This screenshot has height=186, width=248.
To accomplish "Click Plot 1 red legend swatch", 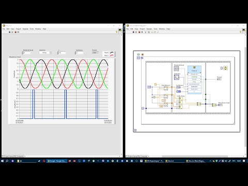I will pyautogui.click(x=112, y=55).
